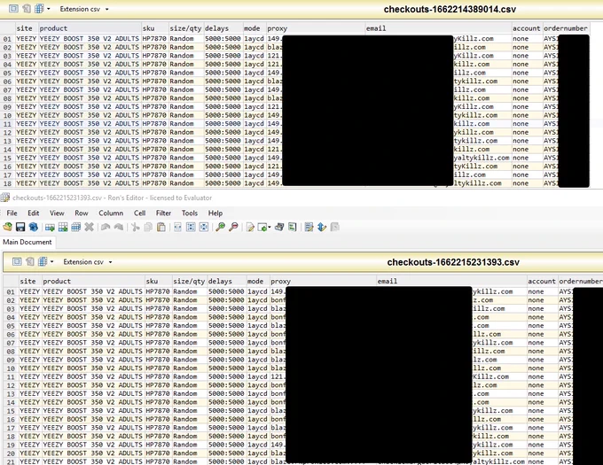Open the View menu

[57, 213]
